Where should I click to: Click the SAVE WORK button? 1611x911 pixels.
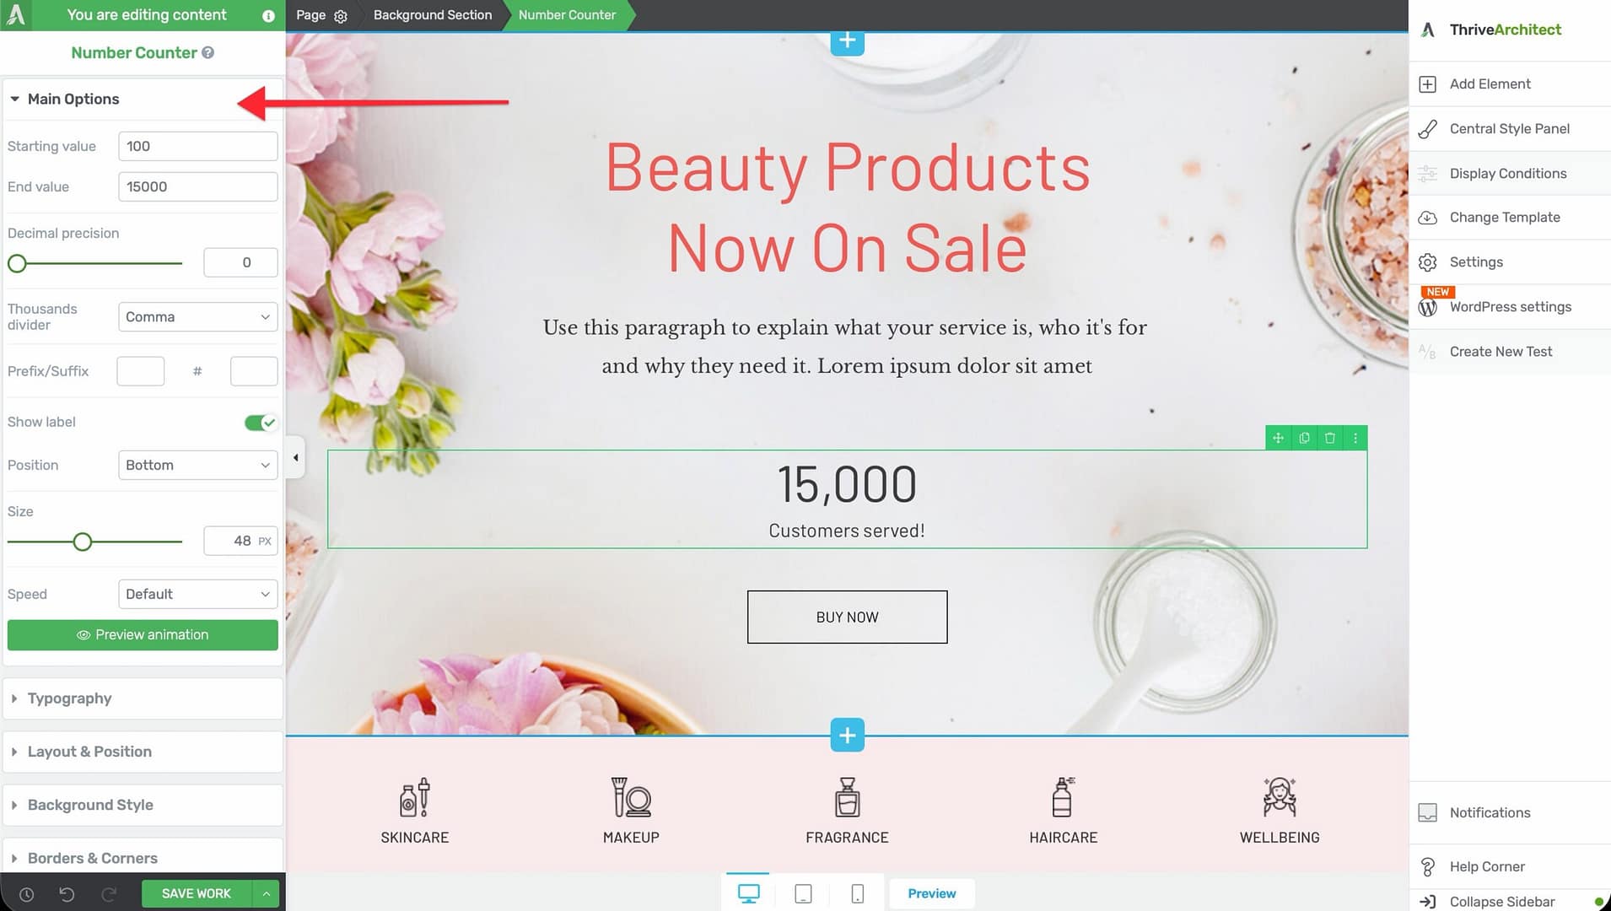coord(196,893)
